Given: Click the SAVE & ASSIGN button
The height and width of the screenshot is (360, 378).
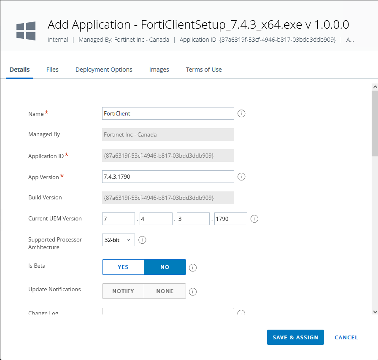Looking at the screenshot, I should (295, 337).
